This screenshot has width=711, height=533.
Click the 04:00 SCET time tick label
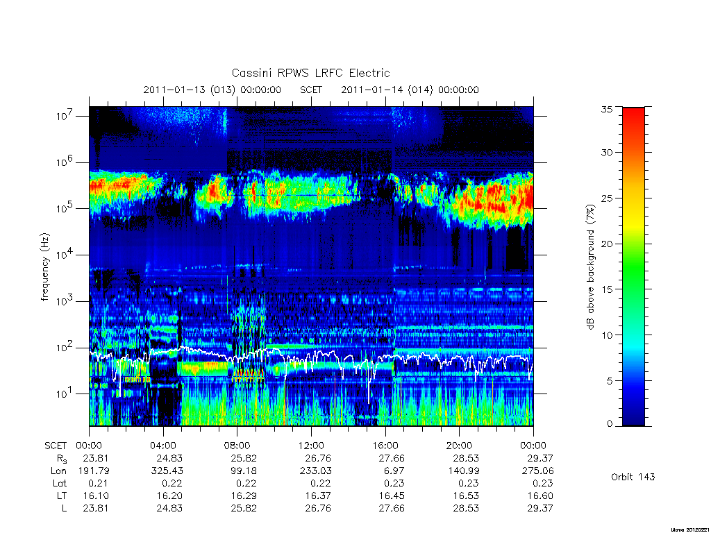click(x=163, y=446)
